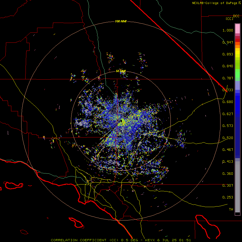
Task: Click the TH threshold label
Action: pos(231,209)
